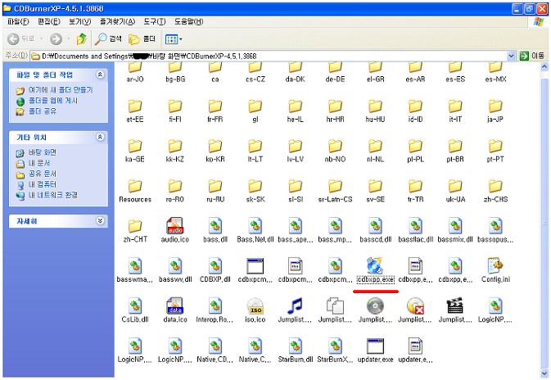The width and height of the screenshot is (551, 380).
Task: Open the Edit menu
Action: point(49,22)
